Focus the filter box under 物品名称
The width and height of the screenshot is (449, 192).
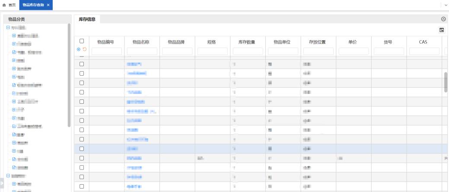pyautogui.click(x=142, y=51)
